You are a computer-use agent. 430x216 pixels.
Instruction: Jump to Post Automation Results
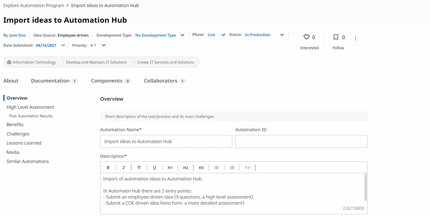[31, 116]
